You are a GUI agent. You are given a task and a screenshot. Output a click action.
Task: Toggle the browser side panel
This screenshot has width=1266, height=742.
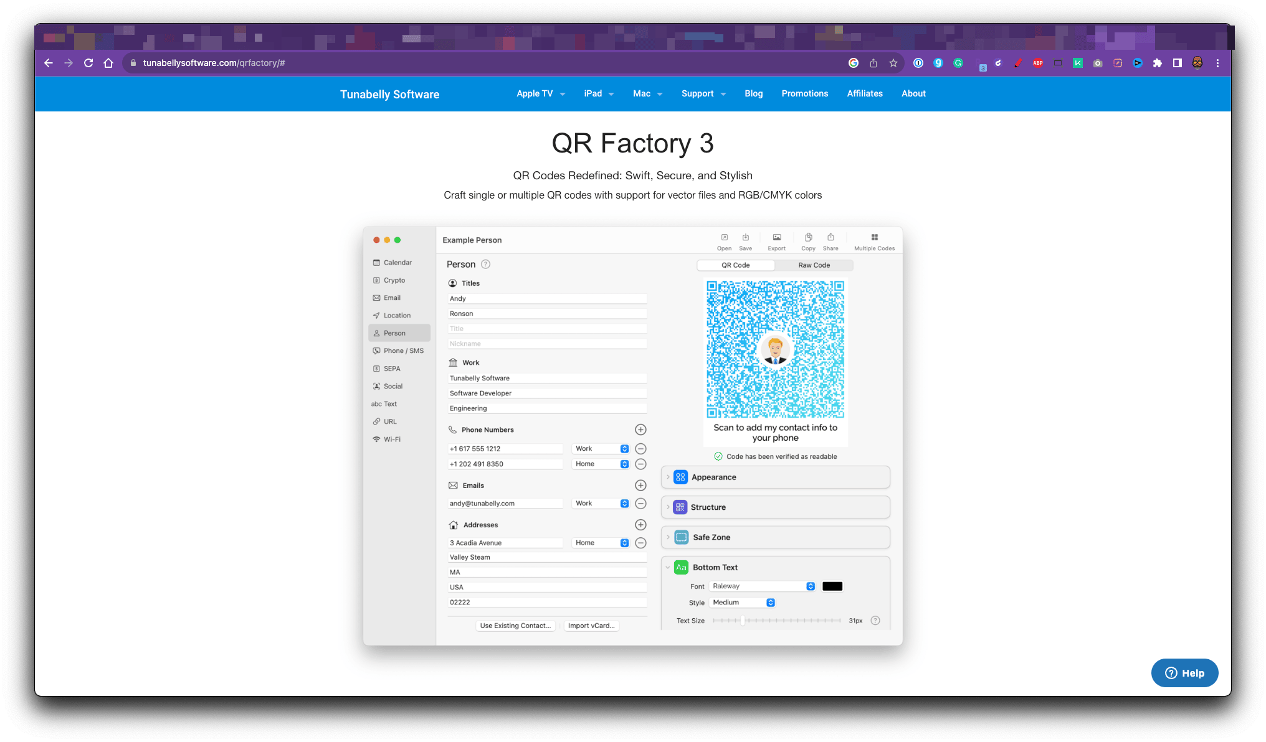click(x=1178, y=63)
